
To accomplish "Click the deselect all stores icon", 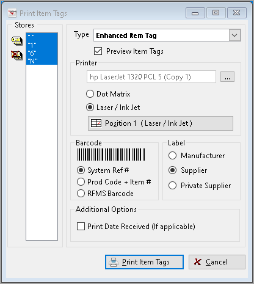I will [x=17, y=55].
